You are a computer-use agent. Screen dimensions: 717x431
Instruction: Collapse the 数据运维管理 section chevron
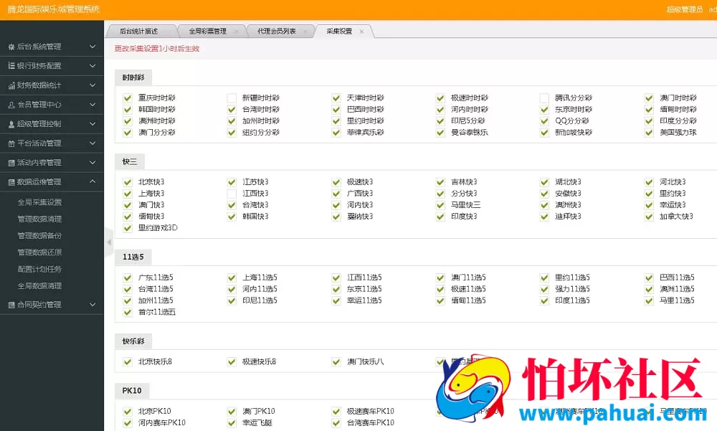pos(92,182)
